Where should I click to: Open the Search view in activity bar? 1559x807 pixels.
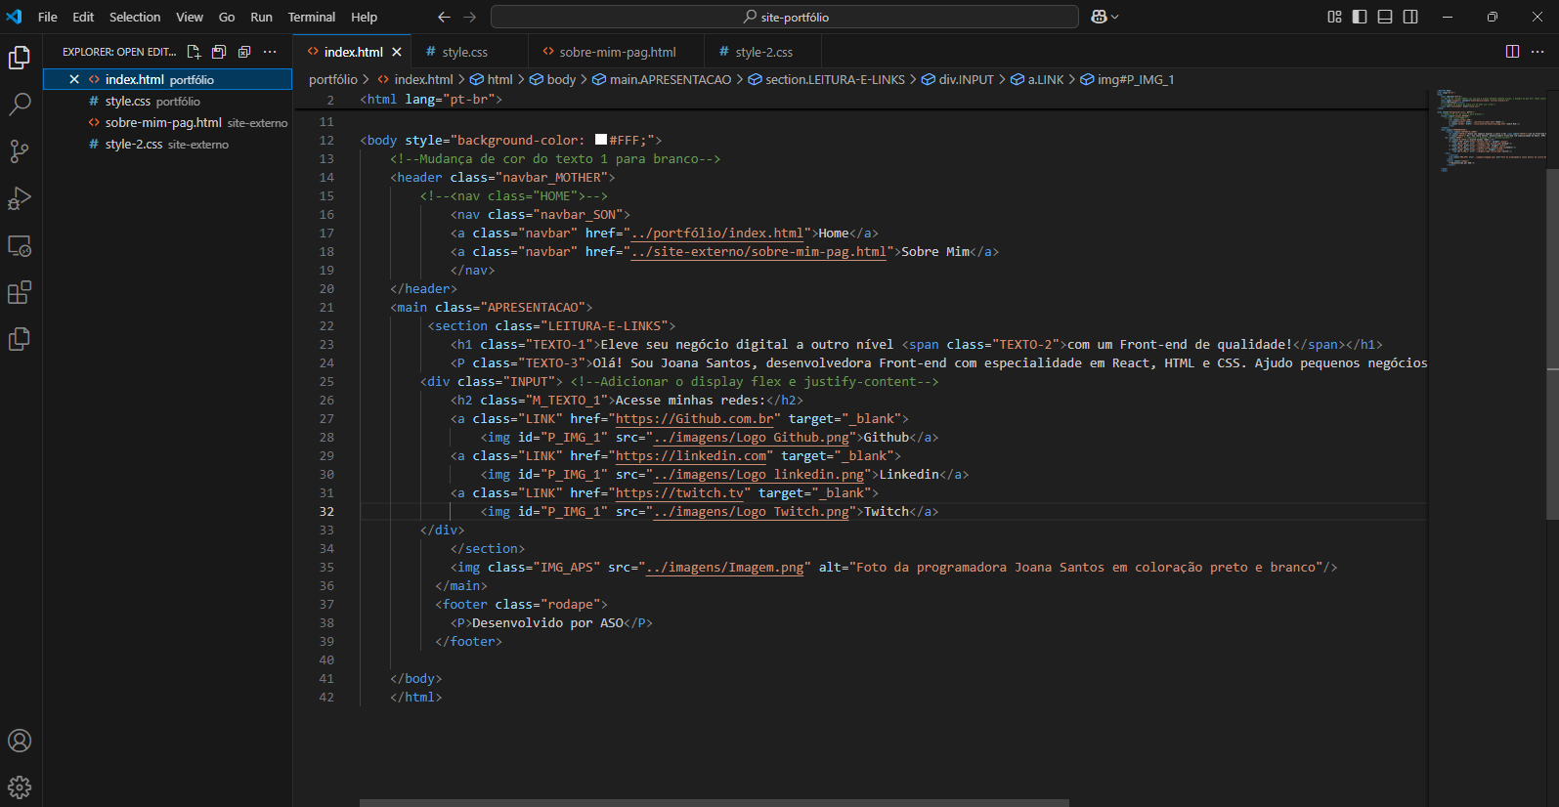point(20,105)
